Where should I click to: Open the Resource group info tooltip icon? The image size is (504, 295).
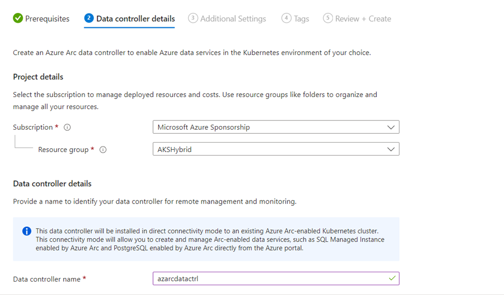click(103, 149)
